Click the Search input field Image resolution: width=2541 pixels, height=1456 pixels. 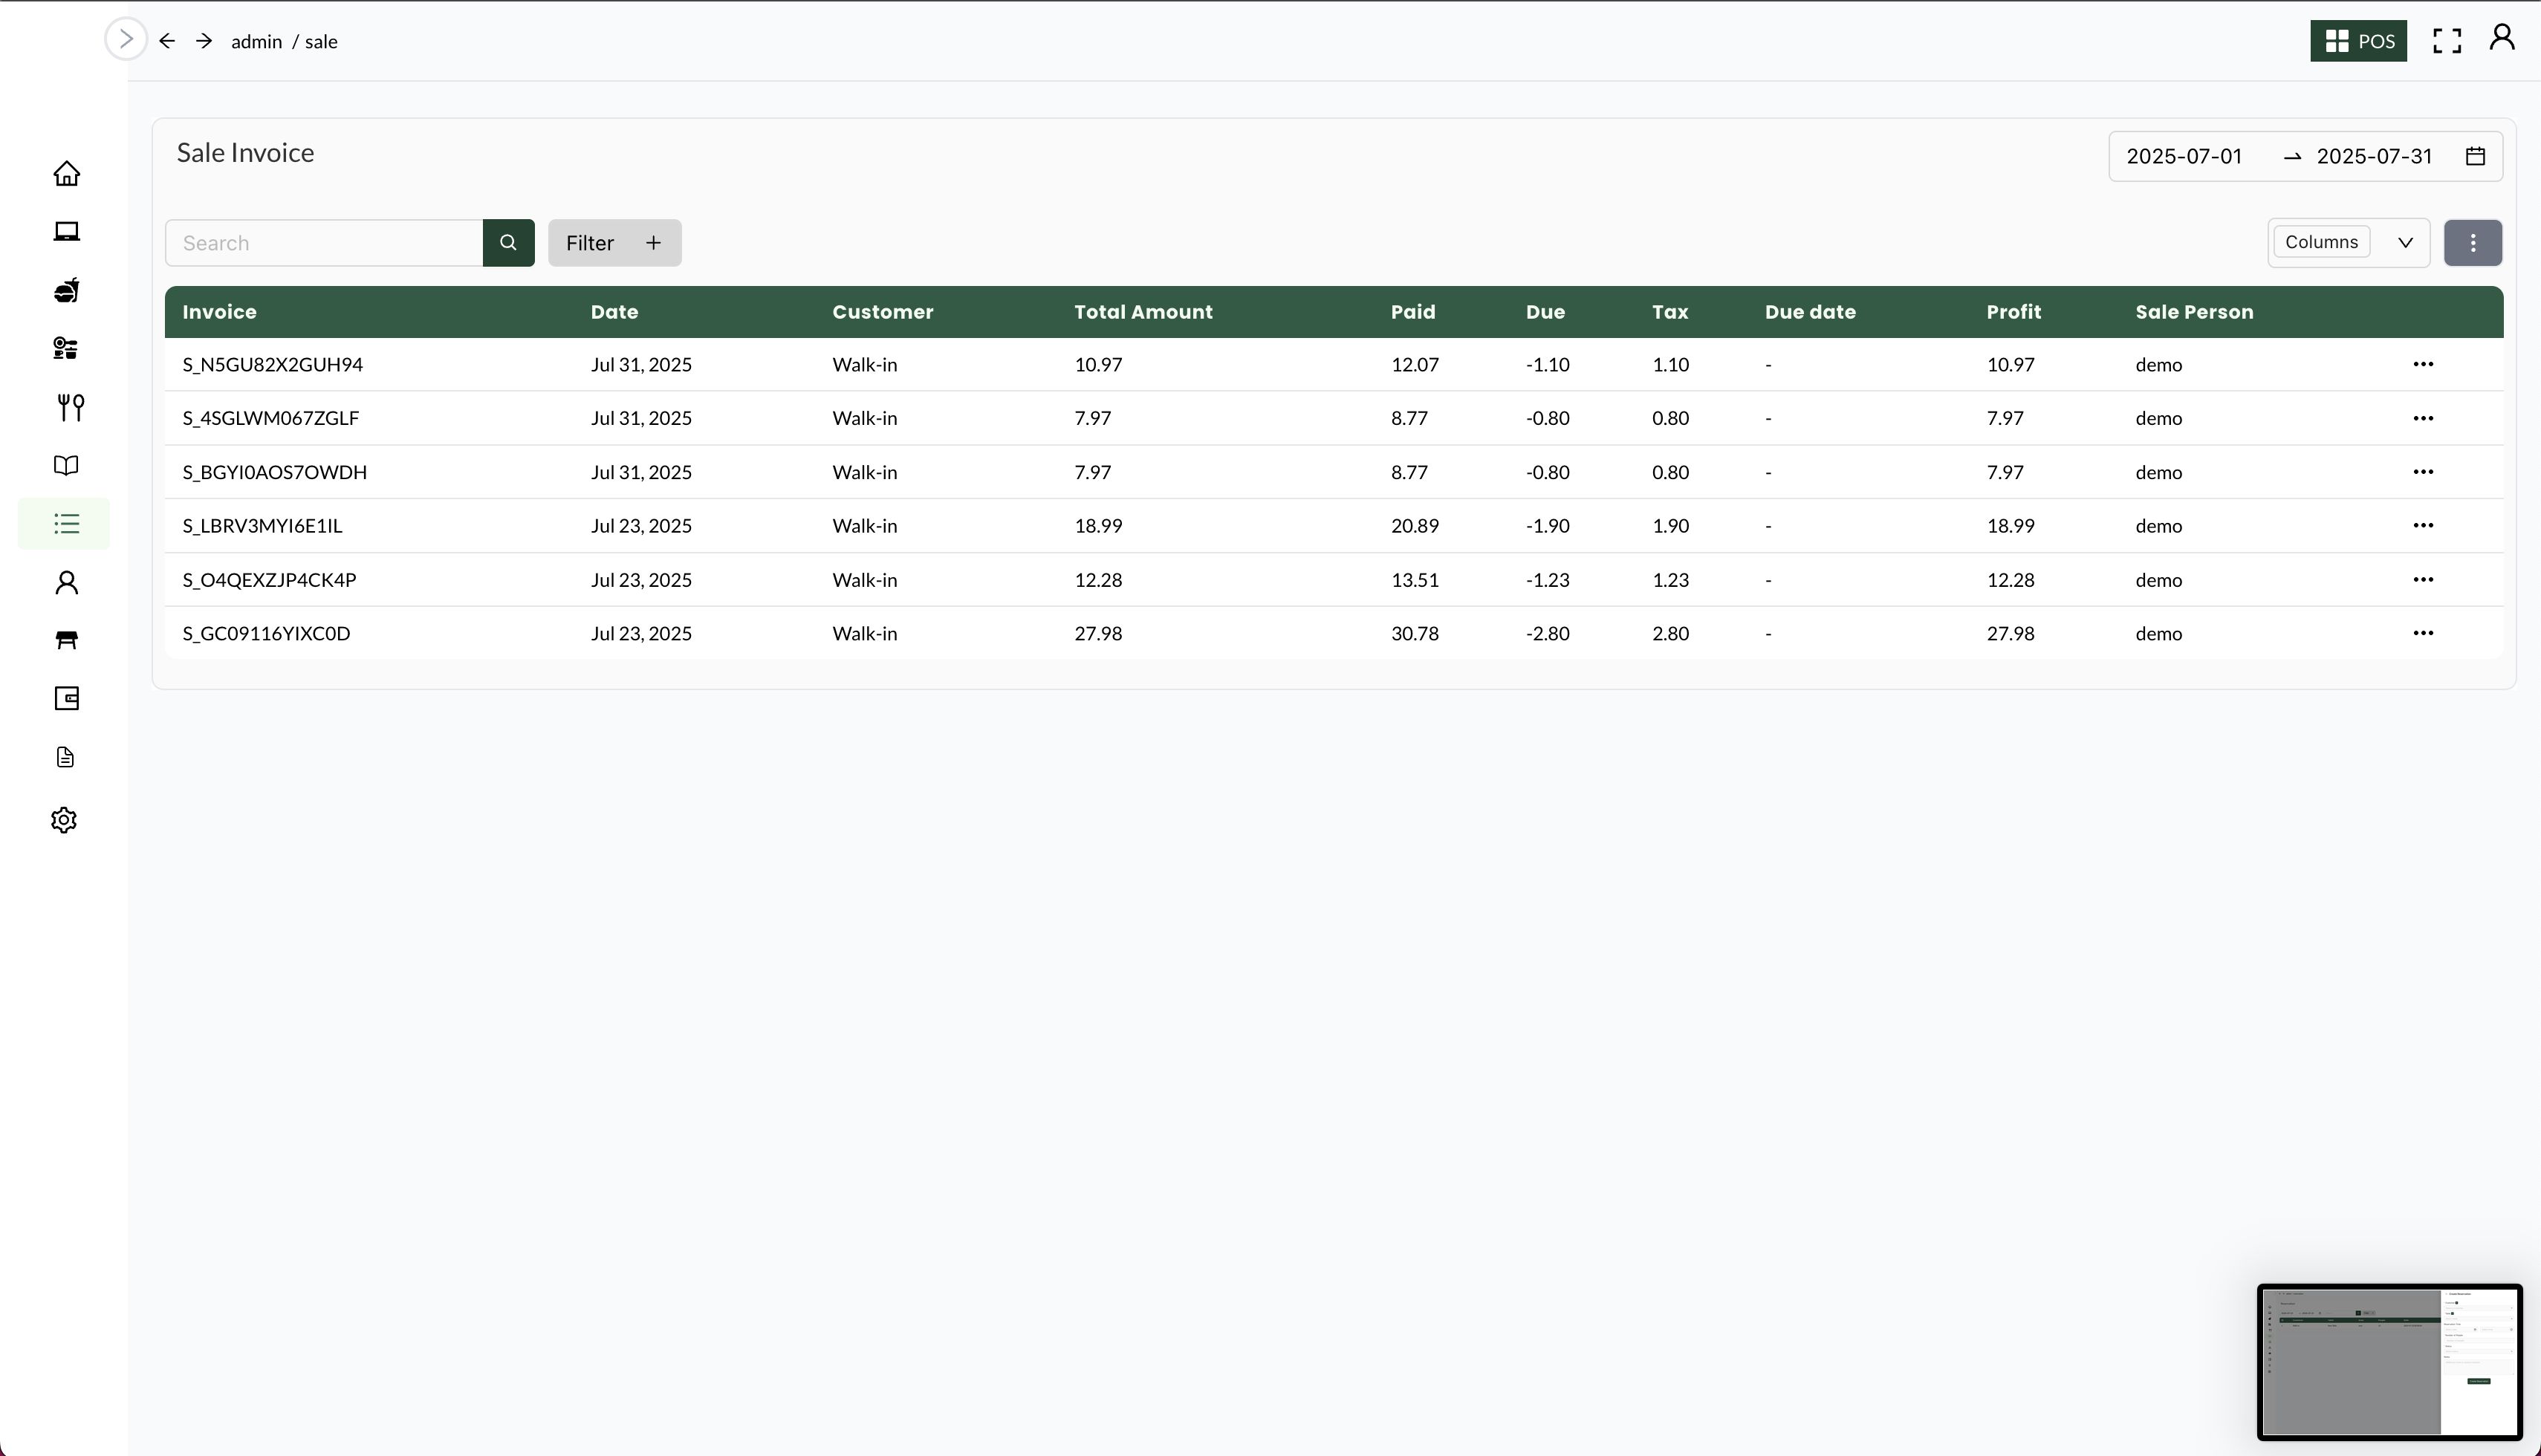click(324, 243)
